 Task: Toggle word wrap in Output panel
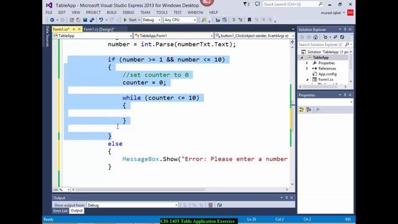[x=220, y=205]
